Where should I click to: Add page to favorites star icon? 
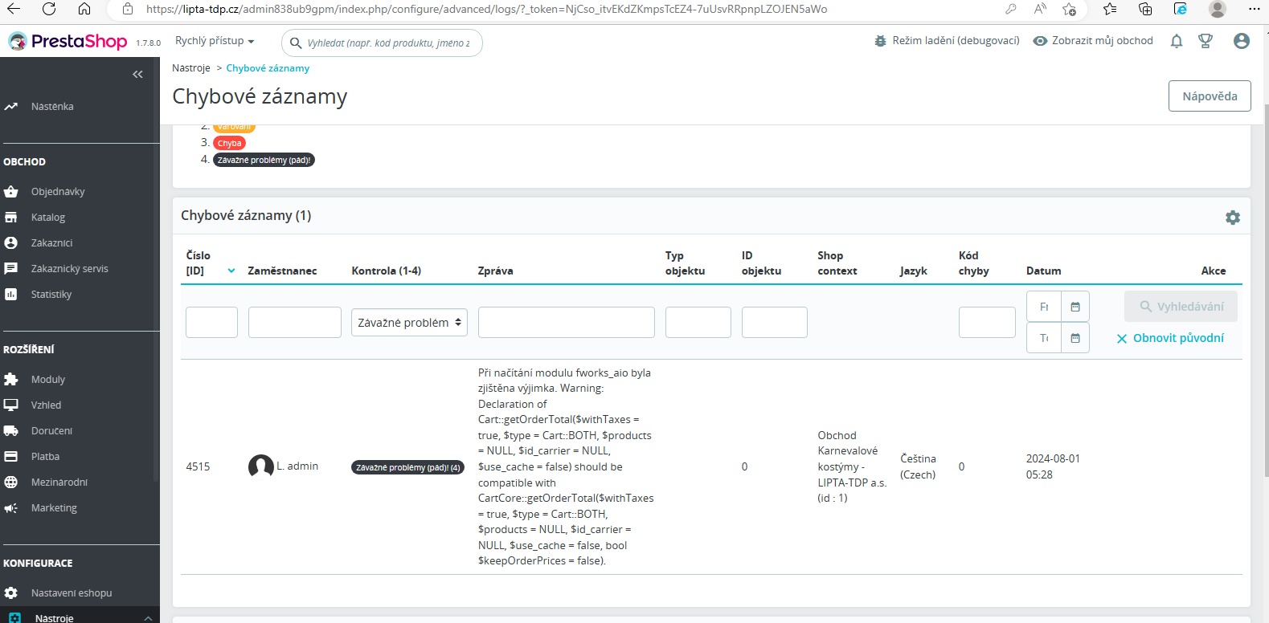click(1069, 9)
